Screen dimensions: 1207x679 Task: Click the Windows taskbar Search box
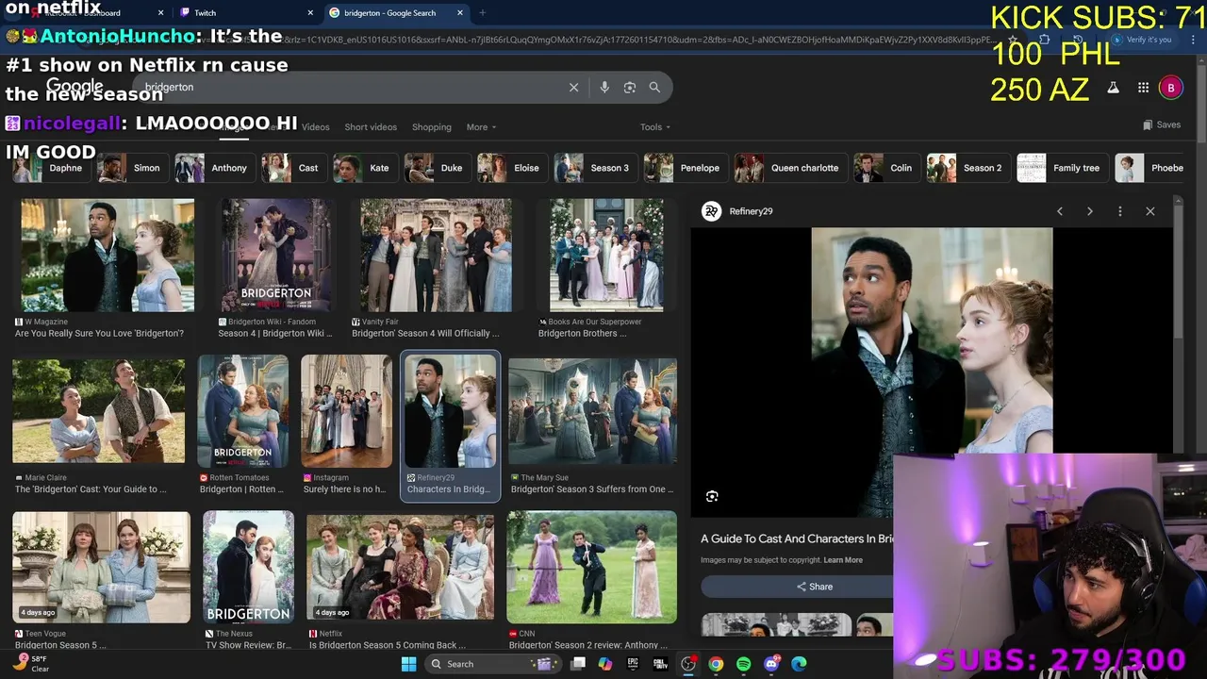click(x=492, y=664)
